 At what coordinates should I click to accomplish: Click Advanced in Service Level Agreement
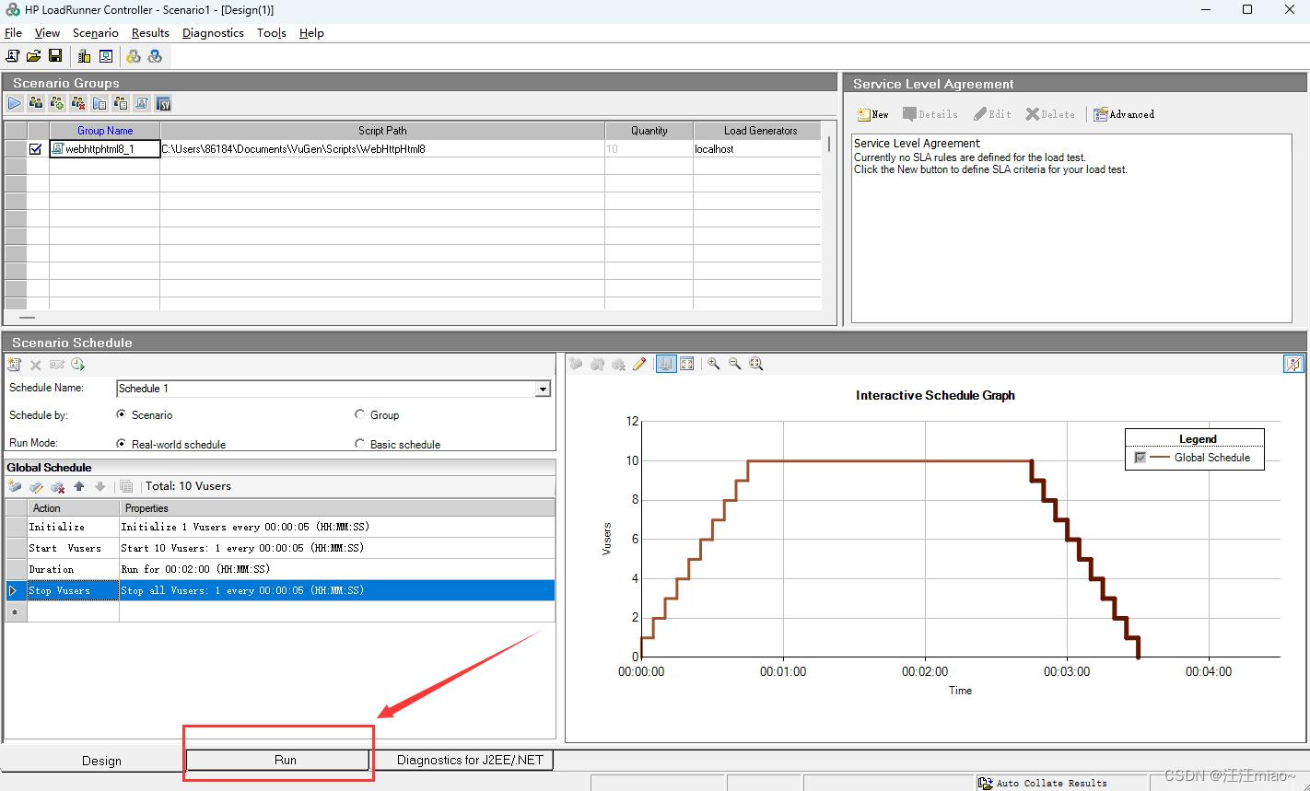[1124, 114]
